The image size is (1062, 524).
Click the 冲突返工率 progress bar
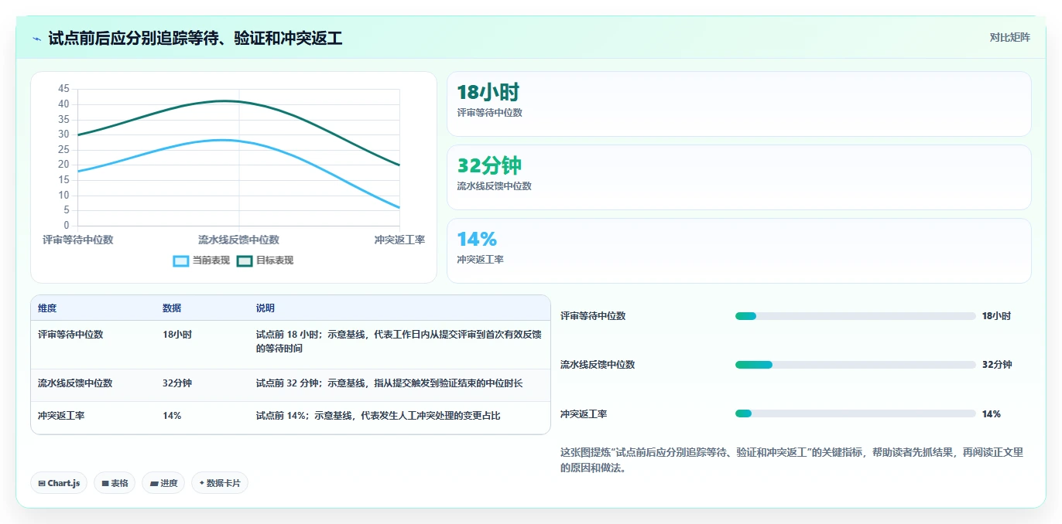click(x=855, y=413)
